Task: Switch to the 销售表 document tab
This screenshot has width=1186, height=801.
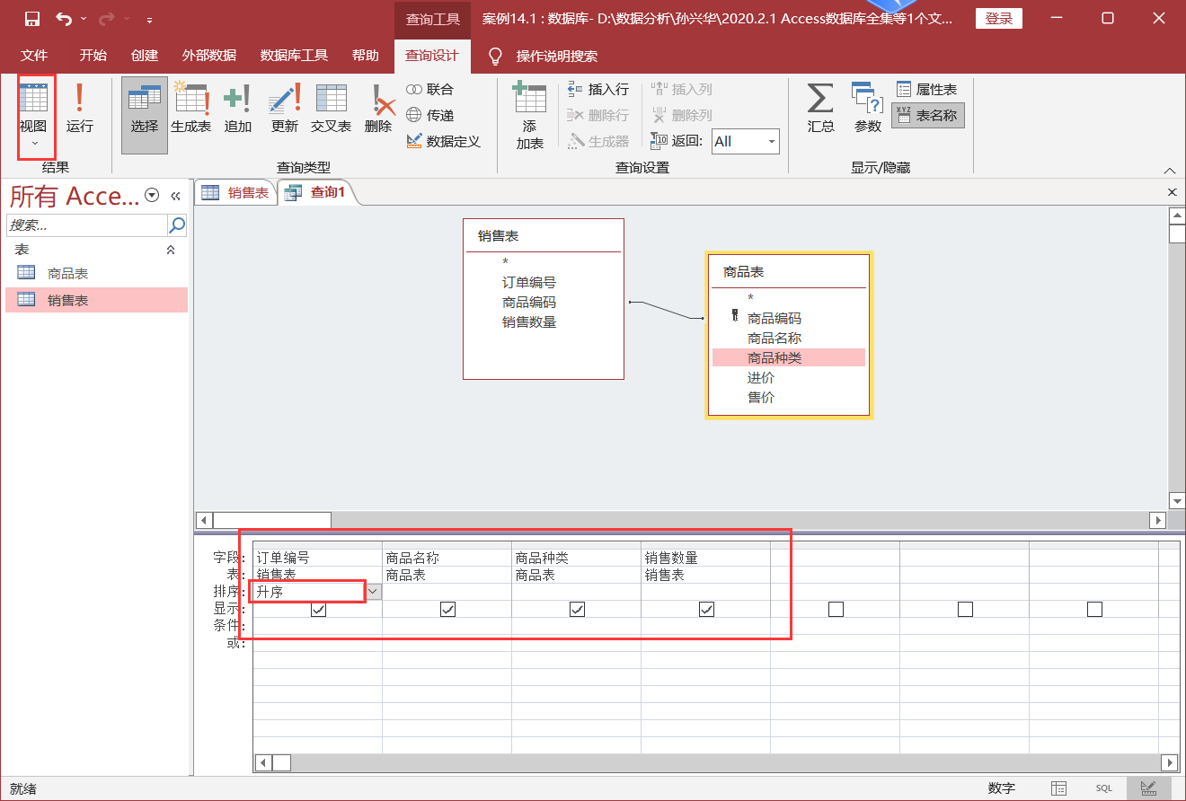Action: (235, 192)
